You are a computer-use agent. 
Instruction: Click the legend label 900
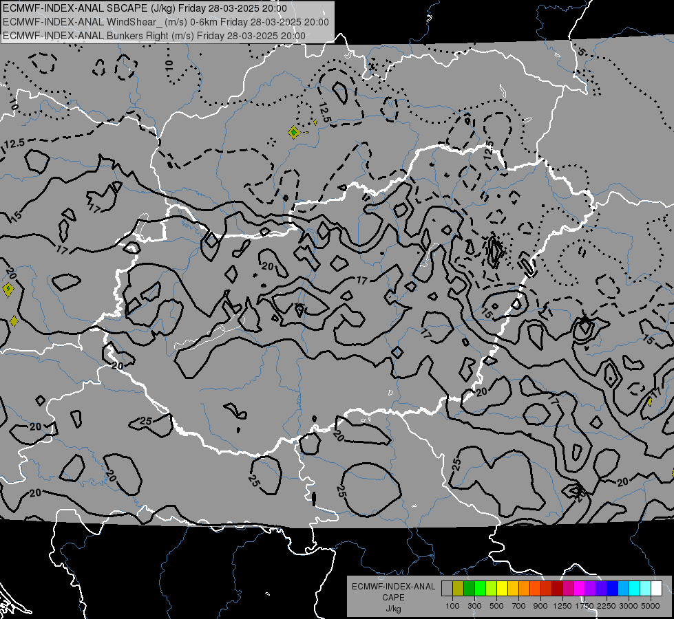[x=540, y=606]
